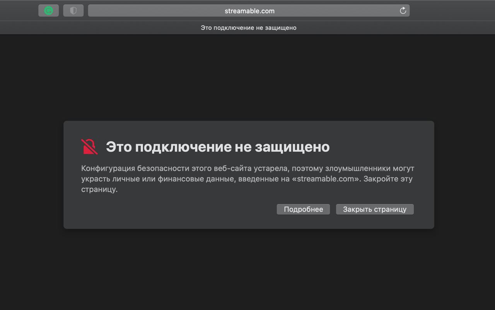Focus the streamable.com address bar
The height and width of the screenshot is (310, 495).
249,11
